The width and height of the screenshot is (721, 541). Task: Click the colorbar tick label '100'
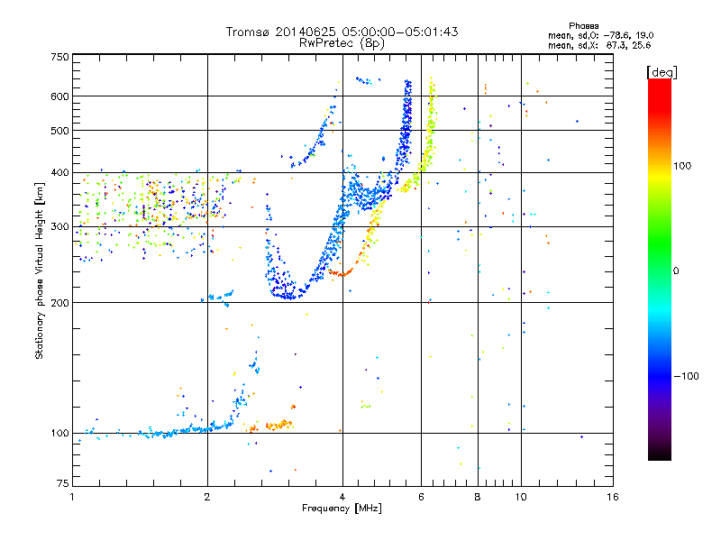click(x=682, y=166)
